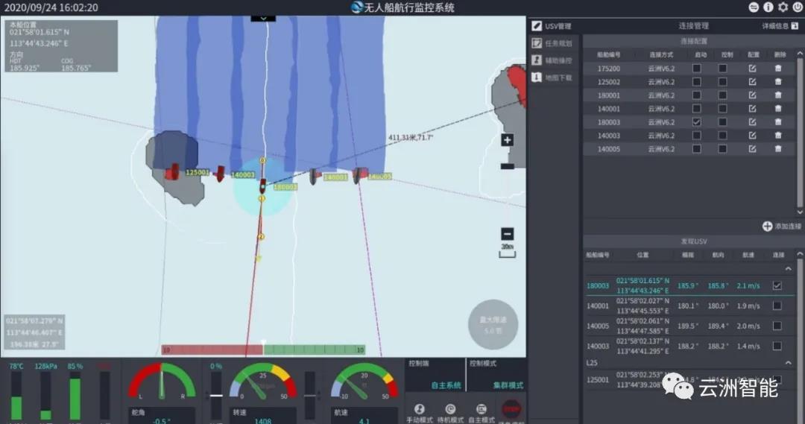This screenshot has height=424, width=805.
Task: Enable 启动 checkbox for vessel 175200
Action: (x=697, y=69)
